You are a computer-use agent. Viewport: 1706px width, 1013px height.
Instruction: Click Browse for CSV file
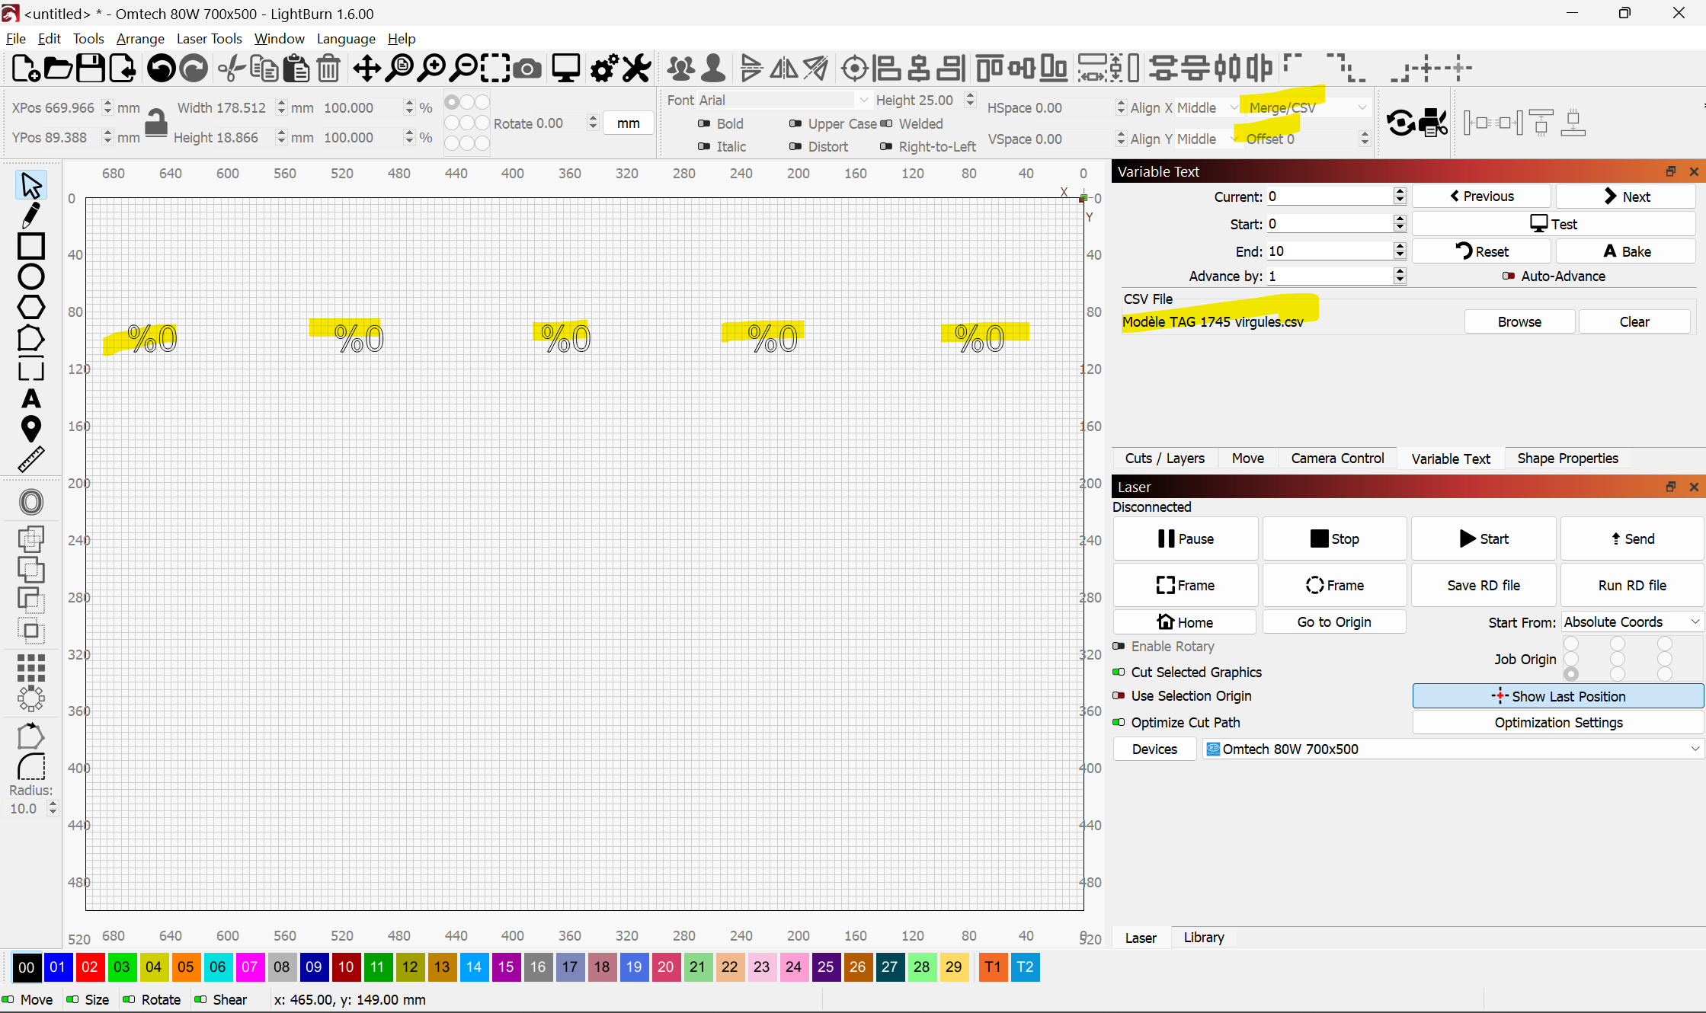[1519, 321]
